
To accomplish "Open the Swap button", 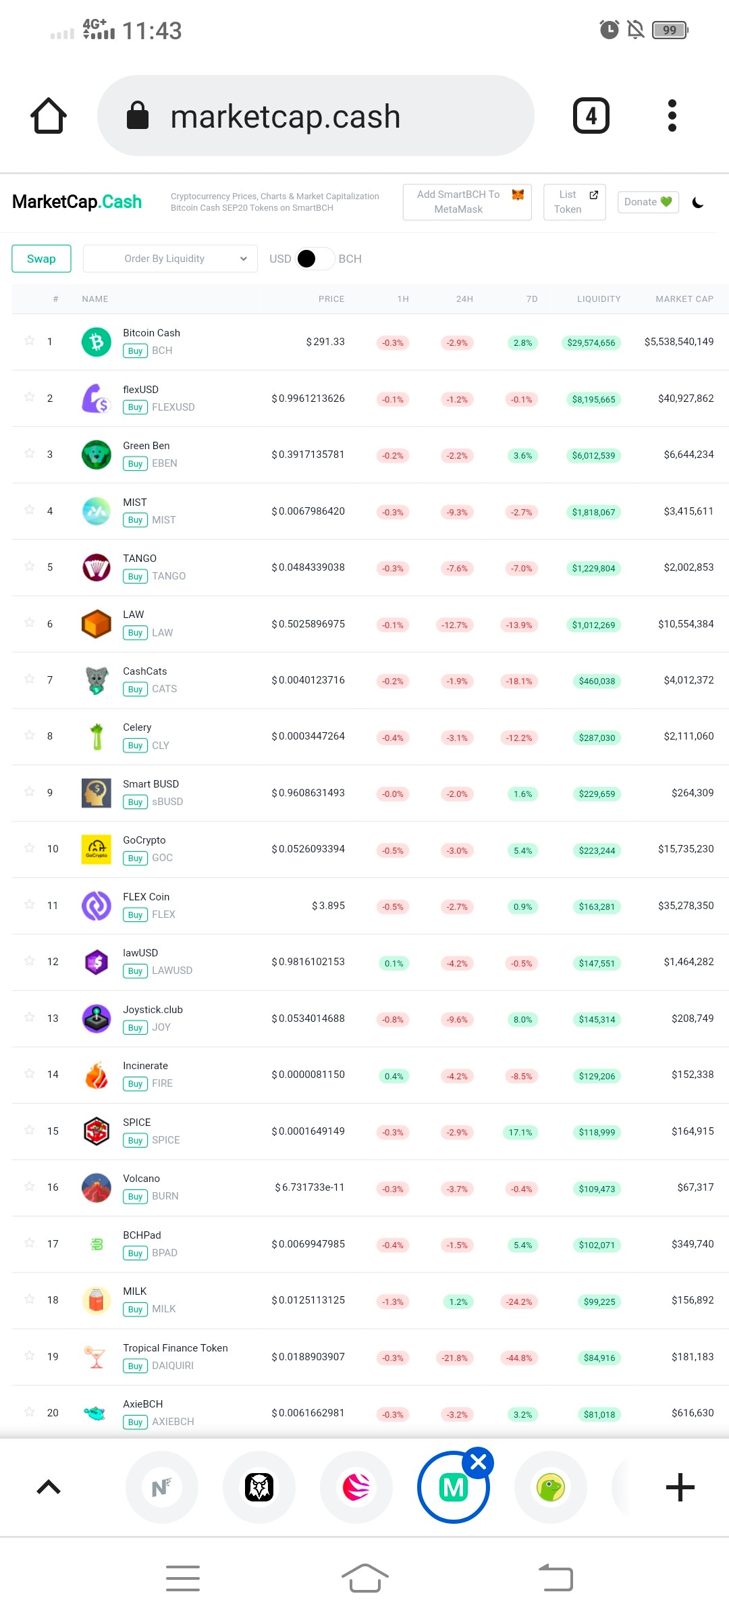I will pos(41,259).
